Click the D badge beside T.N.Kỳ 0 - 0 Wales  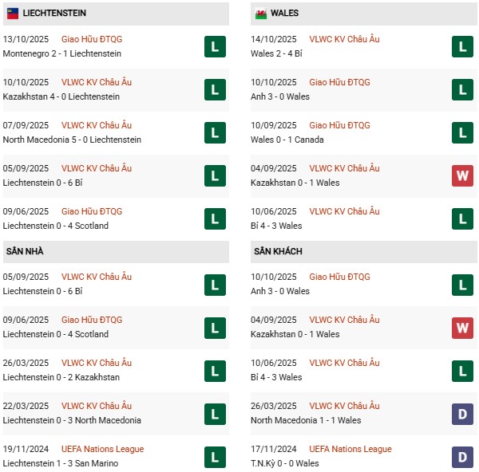[x=463, y=457]
